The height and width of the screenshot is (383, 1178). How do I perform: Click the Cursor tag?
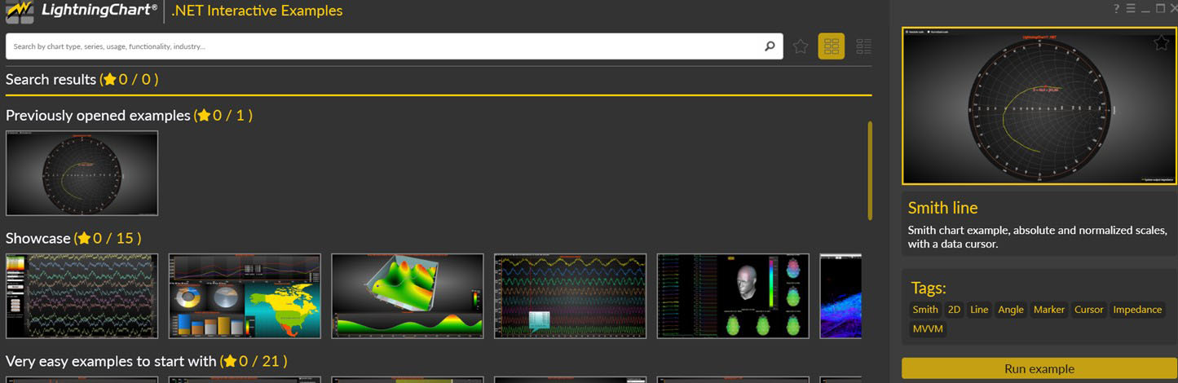pos(1088,310)
